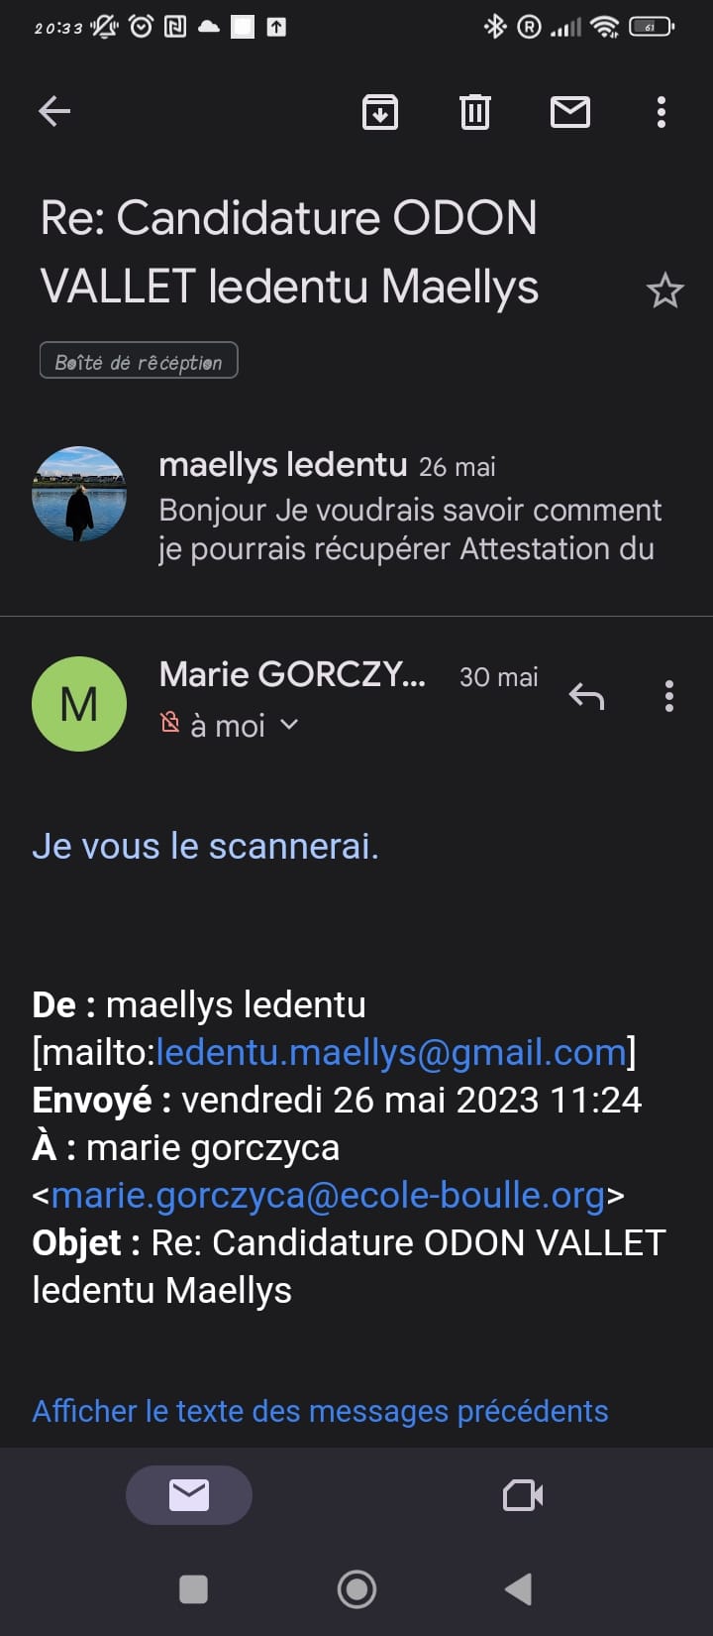Star this conversation
Image resolution: width=713 pixels, height=1636 pixels.
664,291
